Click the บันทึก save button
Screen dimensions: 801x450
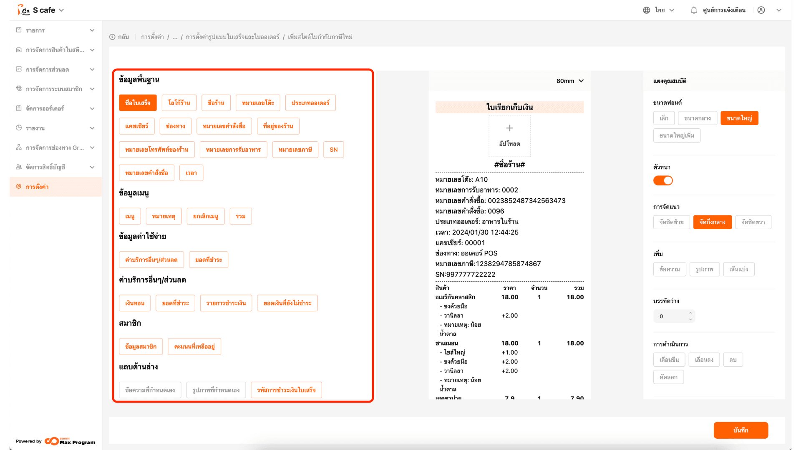click(x=741, y=430)
